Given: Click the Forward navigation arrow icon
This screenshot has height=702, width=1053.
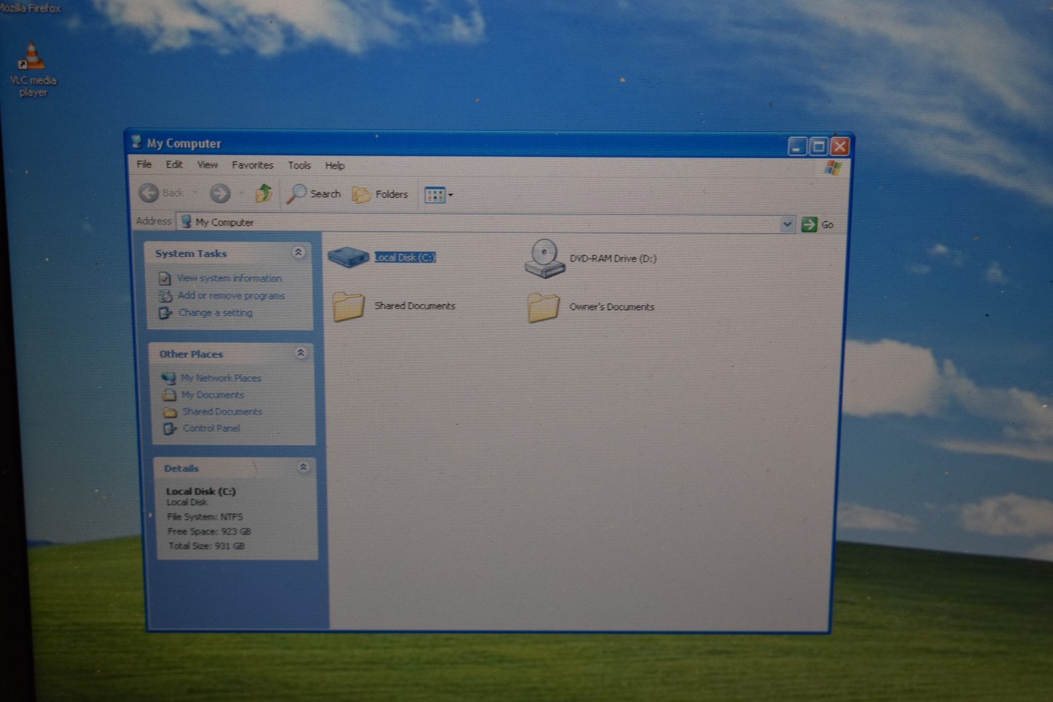Looking at the screenshot, I should pos(220,193).
